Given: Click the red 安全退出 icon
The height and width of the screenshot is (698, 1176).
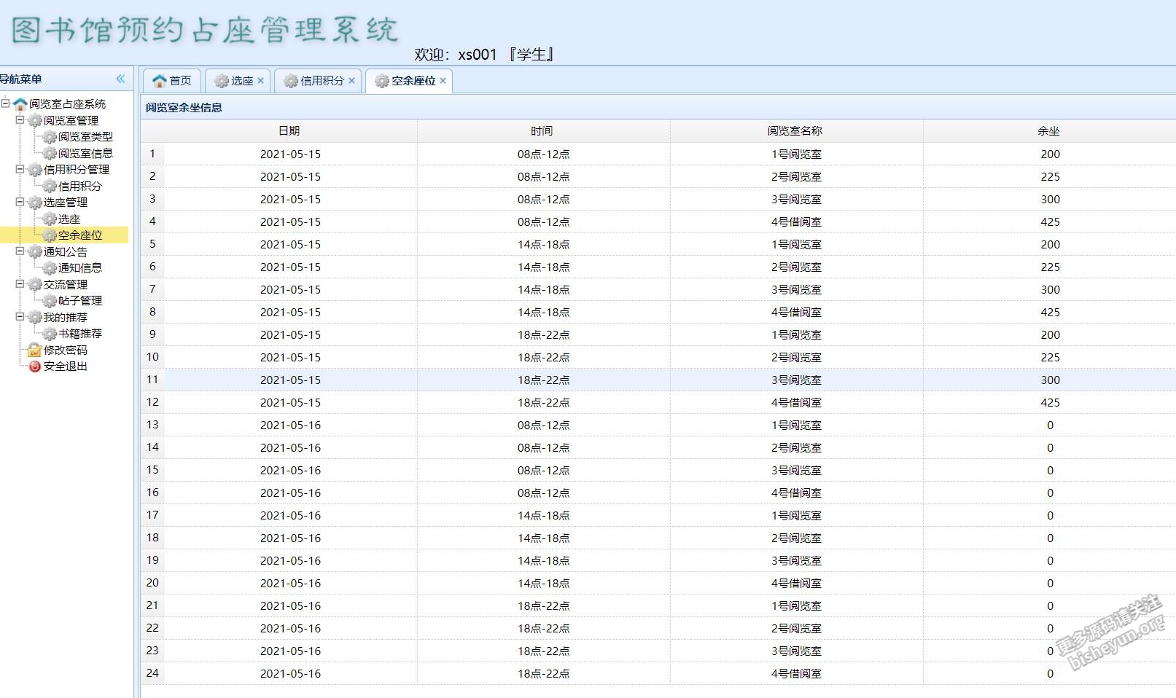Looking at the screenshot, I should tap(34, 366).
